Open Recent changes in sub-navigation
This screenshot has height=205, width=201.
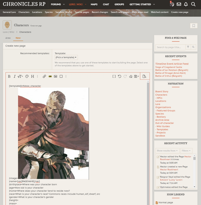pyautogui.click(x=100, y=12)
